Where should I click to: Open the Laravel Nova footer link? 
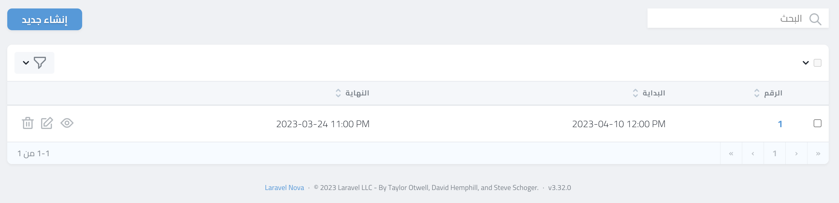point(284,188)
